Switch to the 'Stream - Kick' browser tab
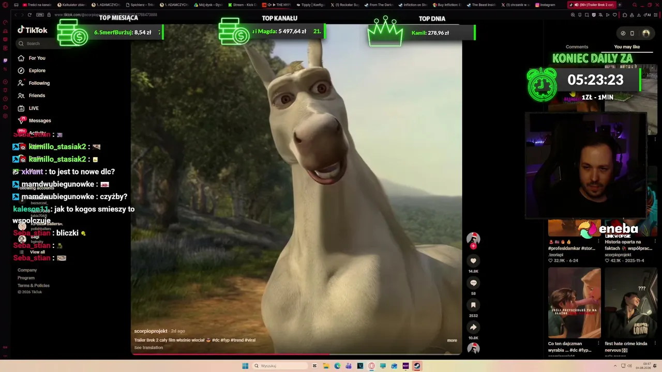Image resolution: width=662 pixels, height=372 pixels. [243, 5]
